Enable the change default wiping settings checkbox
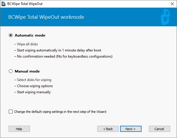Image resolution: width=177 pixels, height=138 pixels. point(11,112)
